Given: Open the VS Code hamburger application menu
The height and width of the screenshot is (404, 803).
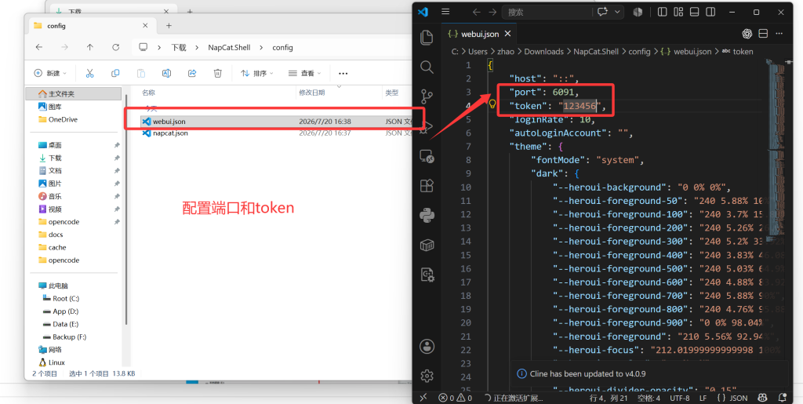Looking at the screenshot, I should (x=445, y=11).
